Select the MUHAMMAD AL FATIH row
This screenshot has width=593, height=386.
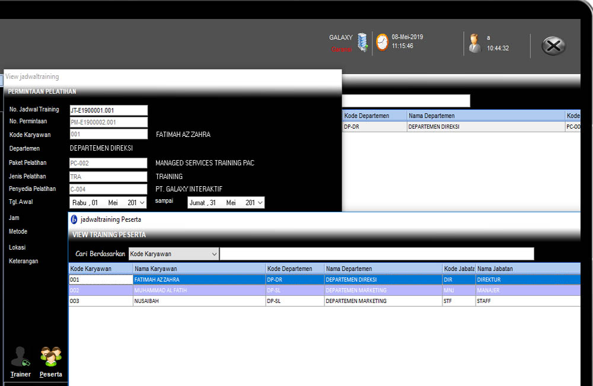199,291
